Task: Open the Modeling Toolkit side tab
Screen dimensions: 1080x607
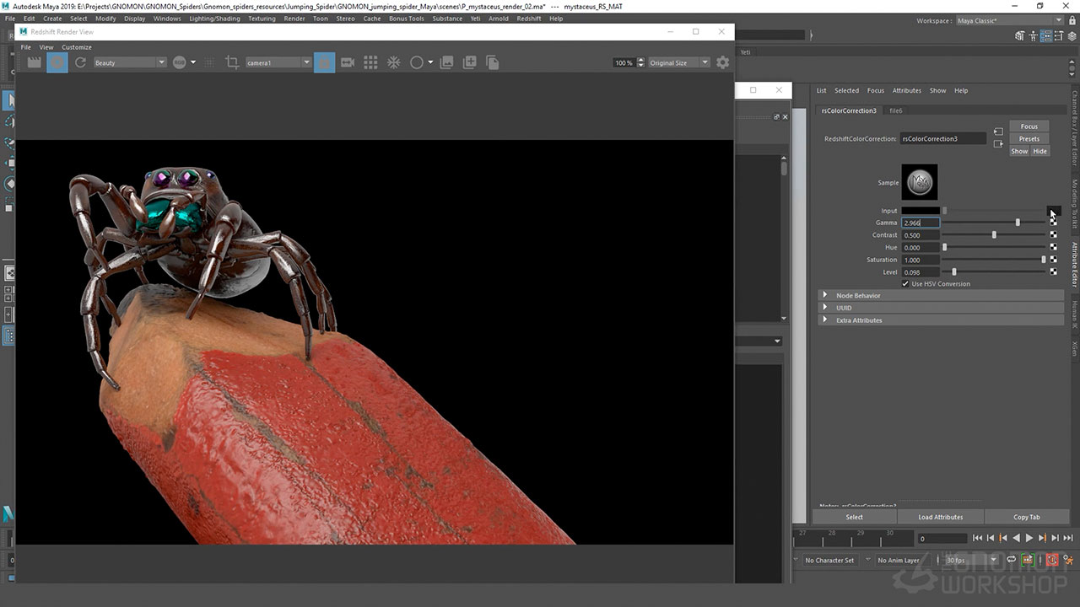Action: (x=1075, y=204)
